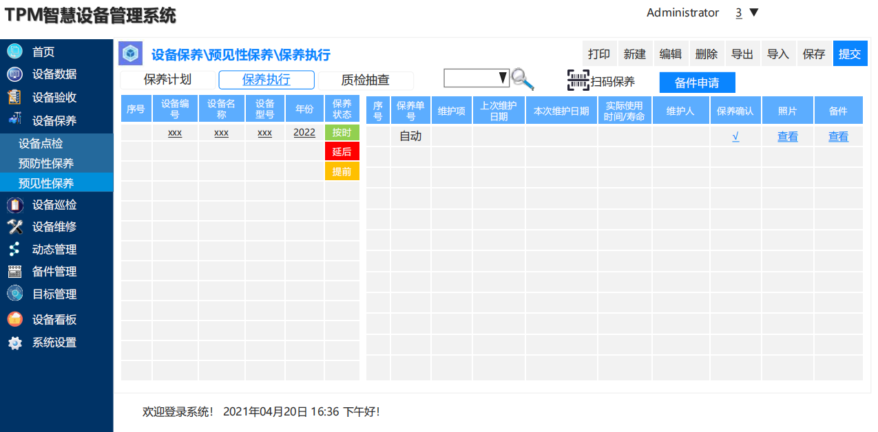Click the 设备保养\预见性保养\保养执行 breadcrumb
Viewport: 878px width, 432px height.
click(241, 55)
